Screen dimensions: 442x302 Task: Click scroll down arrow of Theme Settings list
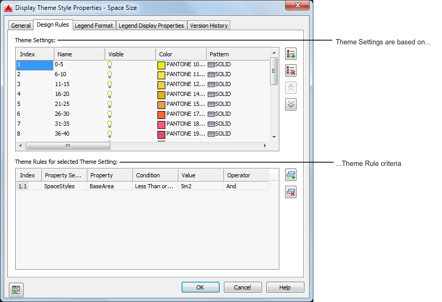pyautogui.click(x=274, y=137)
